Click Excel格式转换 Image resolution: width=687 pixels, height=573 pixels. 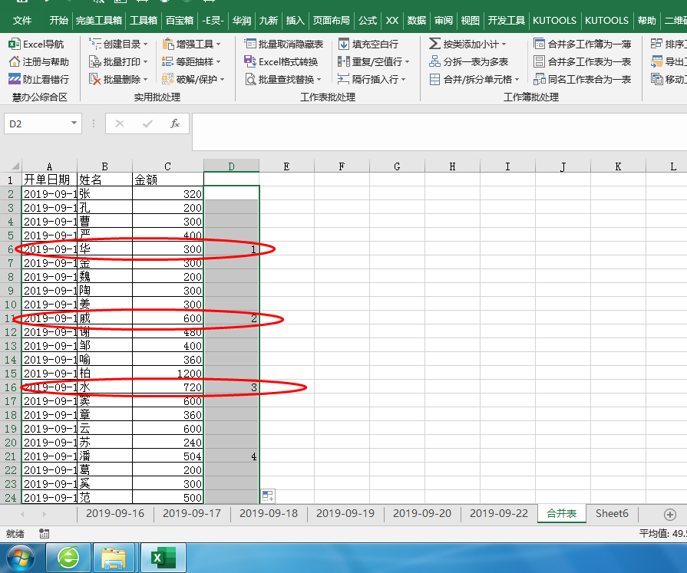point(281,61)
